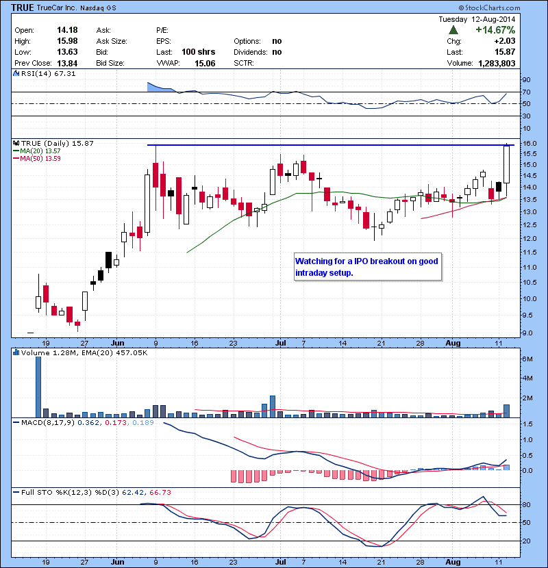Viewport: 548px width, 568px height.
Task: Click the Prev Close value 13.84
Action: (x=67, y=63)
